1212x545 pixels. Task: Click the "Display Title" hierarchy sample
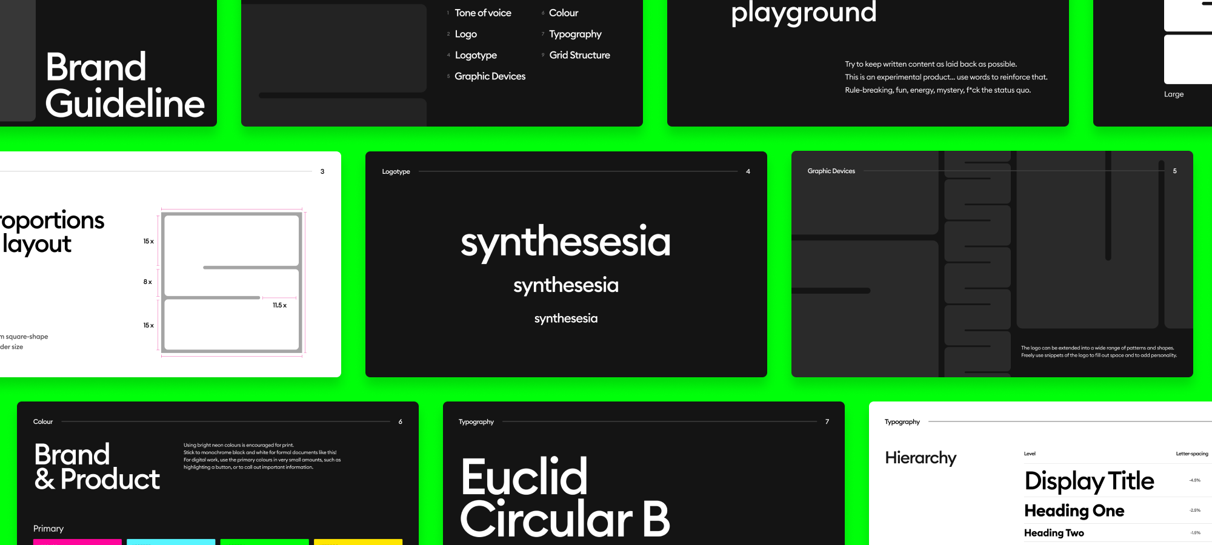(x=1089, y=481)
